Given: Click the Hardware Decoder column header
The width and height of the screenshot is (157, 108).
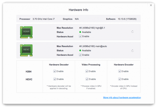Looking at the screenshot, I should point(59,64).
